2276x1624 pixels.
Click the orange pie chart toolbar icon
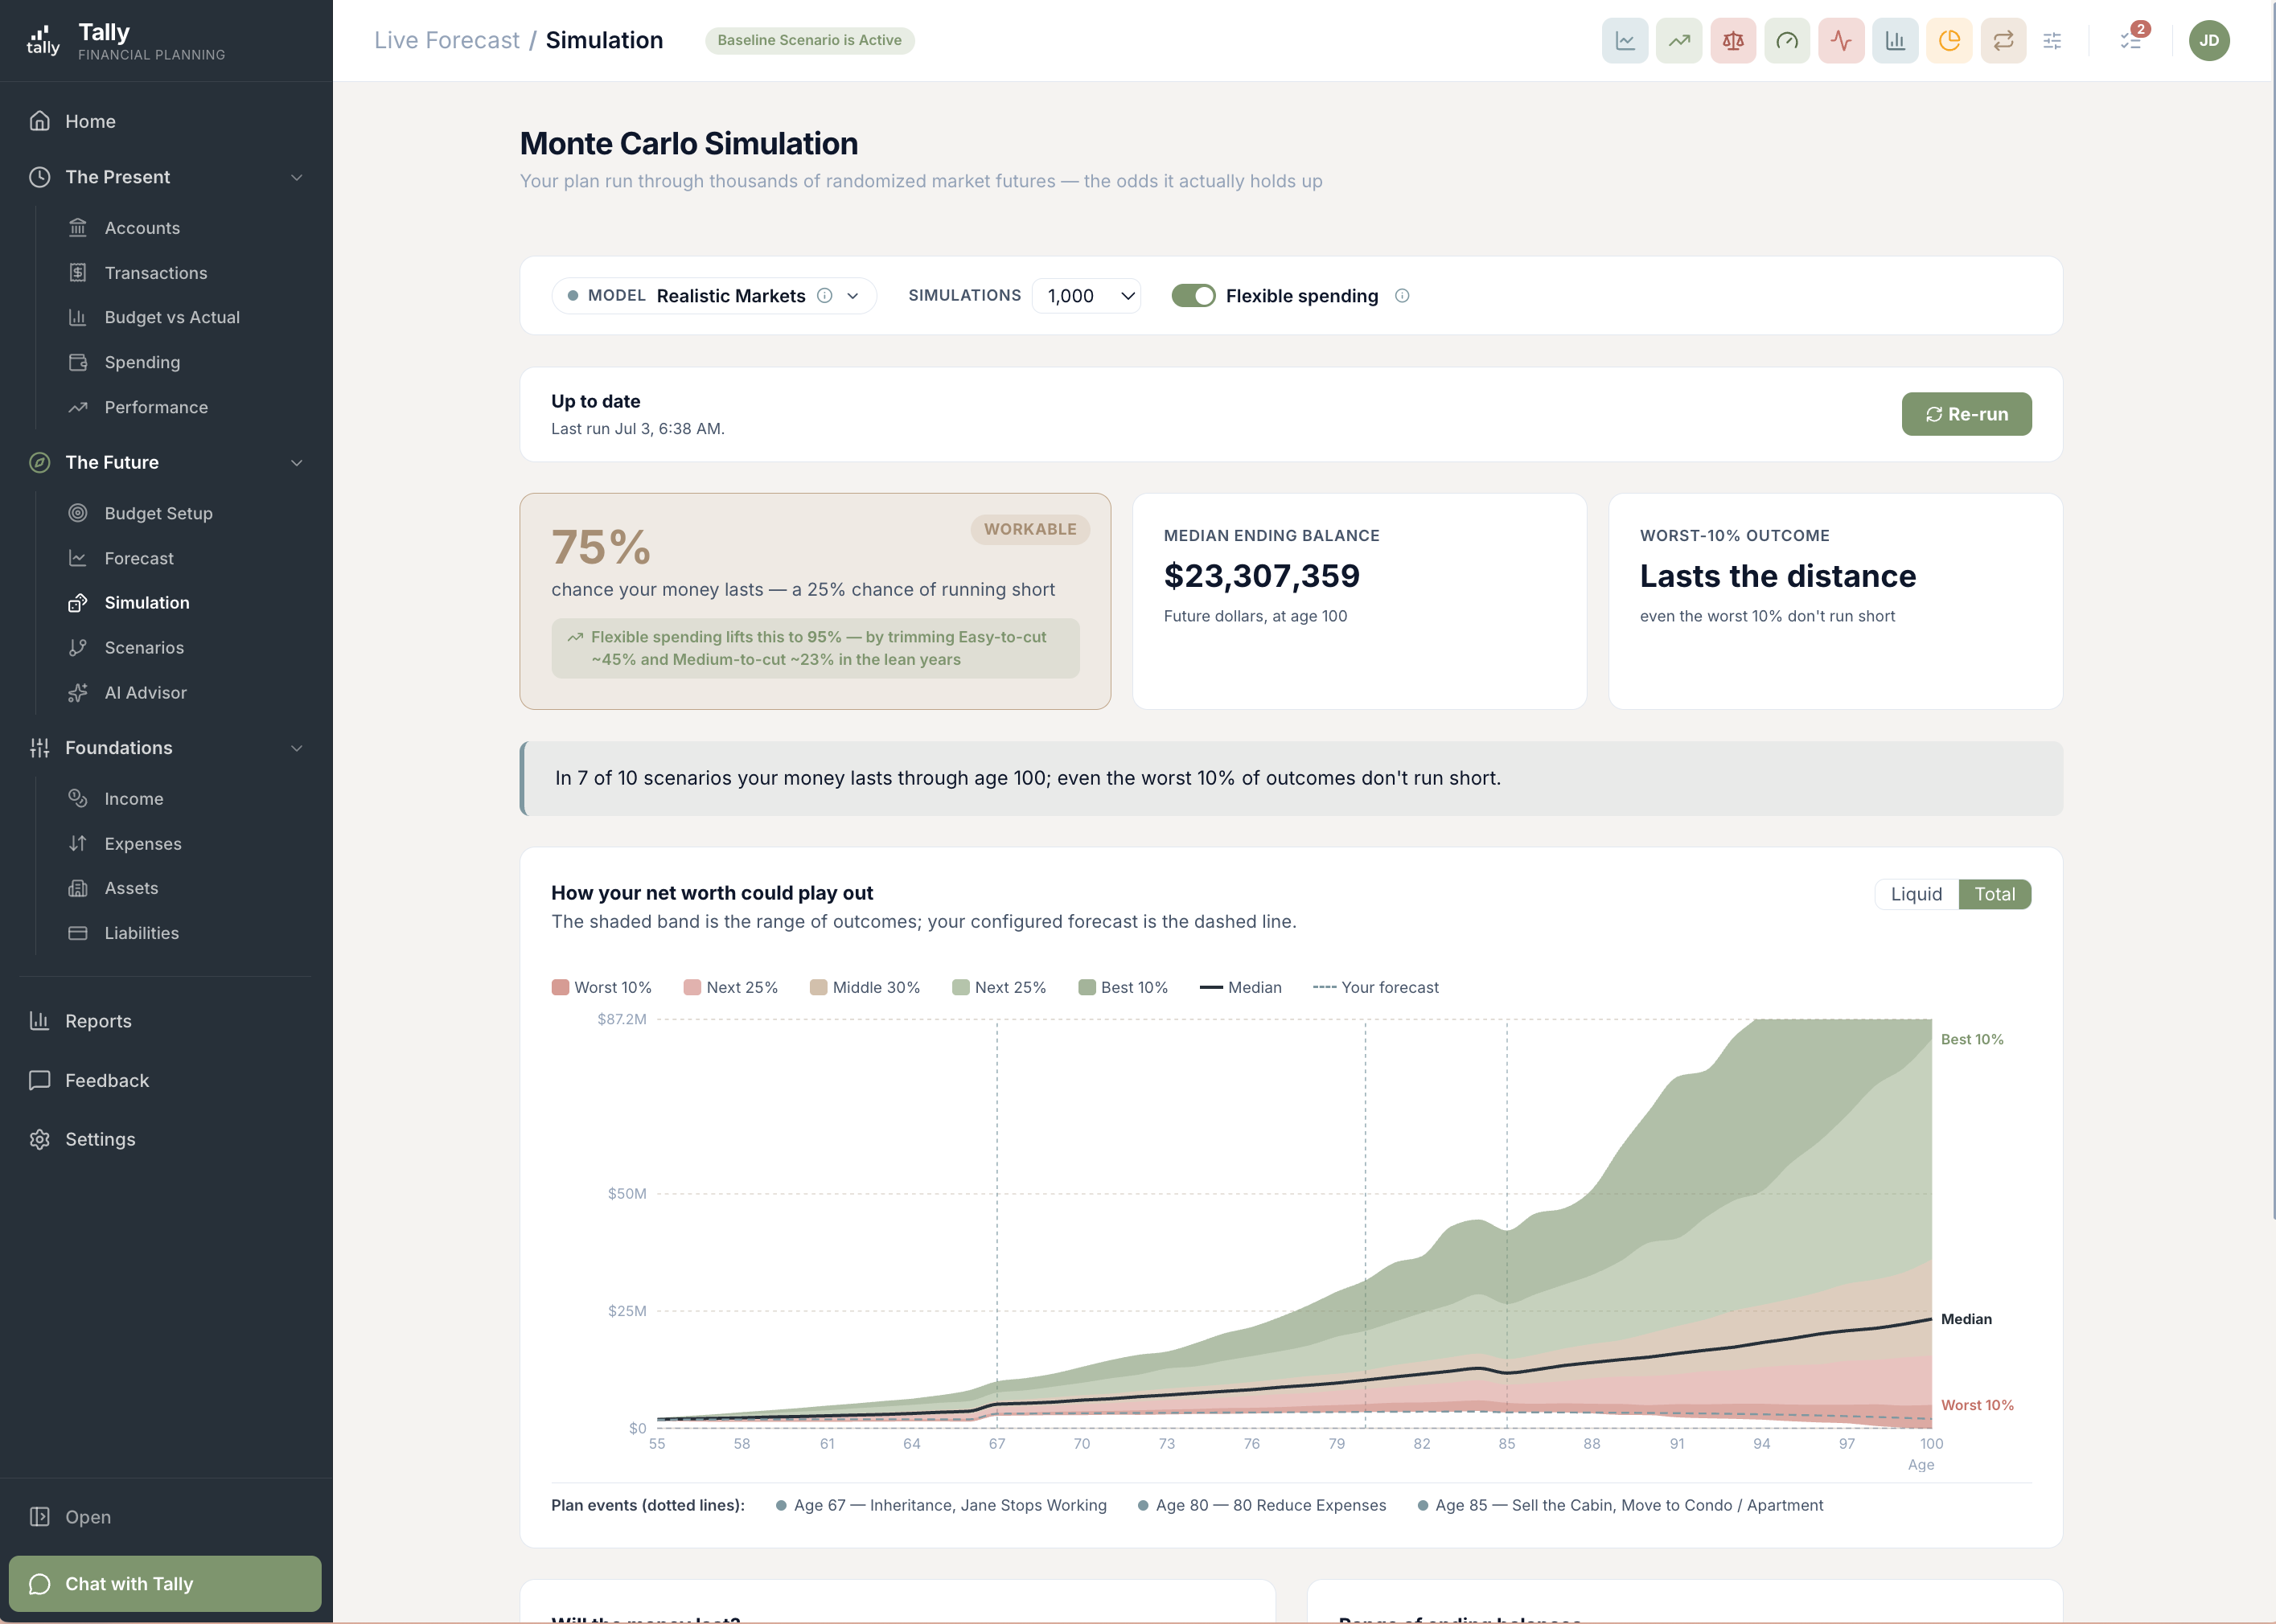pos(1949,41)
